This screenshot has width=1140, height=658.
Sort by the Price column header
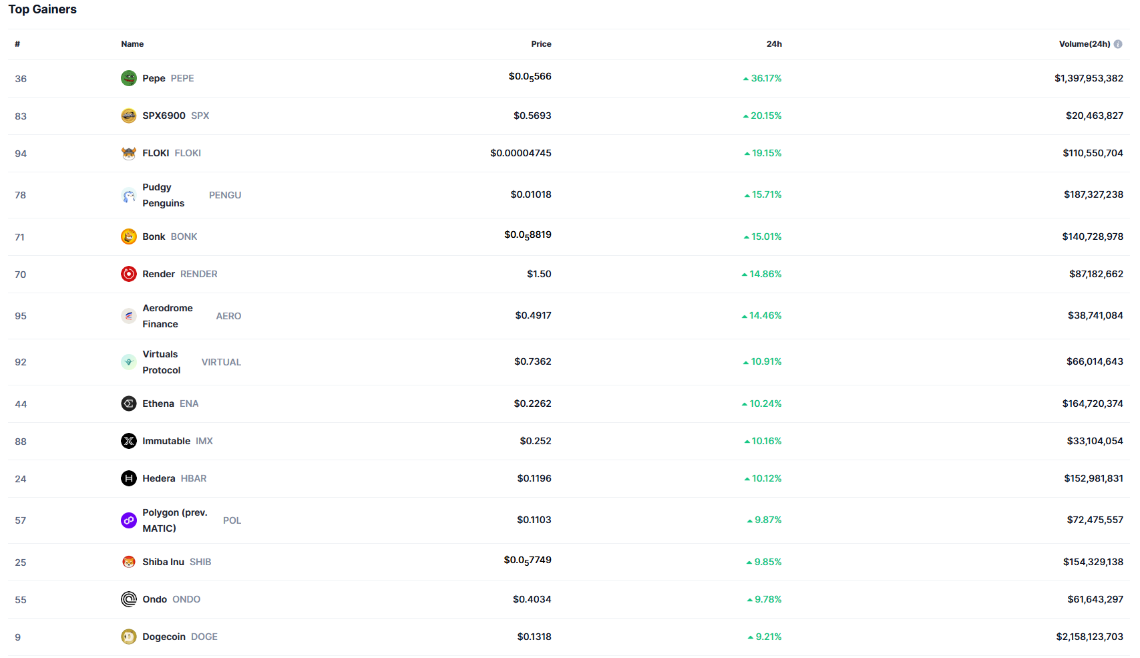pos(541,43)
